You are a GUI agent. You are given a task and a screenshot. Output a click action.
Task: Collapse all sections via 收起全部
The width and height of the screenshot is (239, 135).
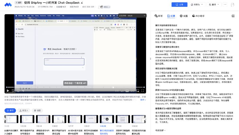point(160,130)
